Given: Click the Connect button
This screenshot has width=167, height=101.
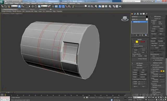Looking at the screenshot, I should point(142,77).
